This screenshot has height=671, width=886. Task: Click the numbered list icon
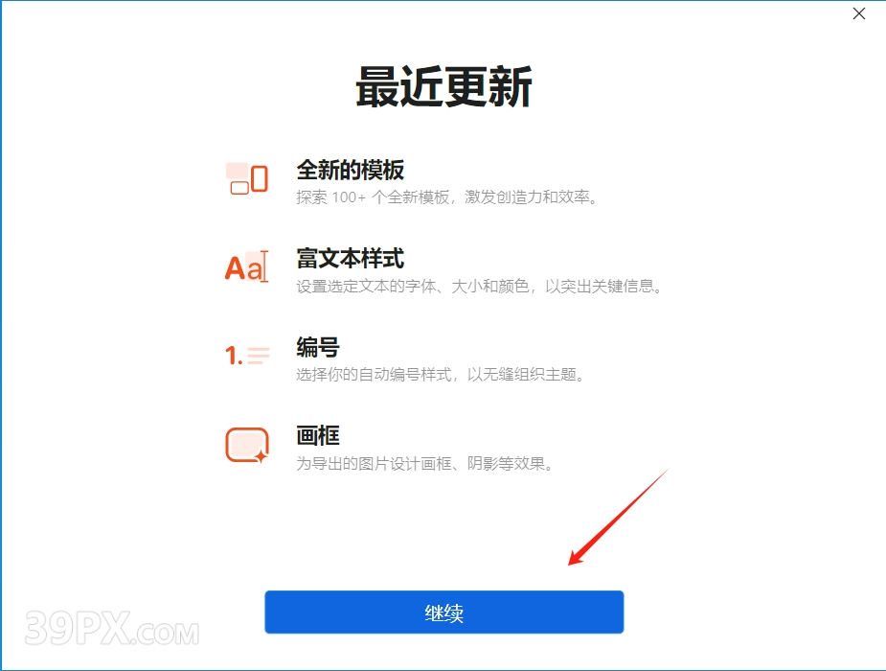point(247,356)
